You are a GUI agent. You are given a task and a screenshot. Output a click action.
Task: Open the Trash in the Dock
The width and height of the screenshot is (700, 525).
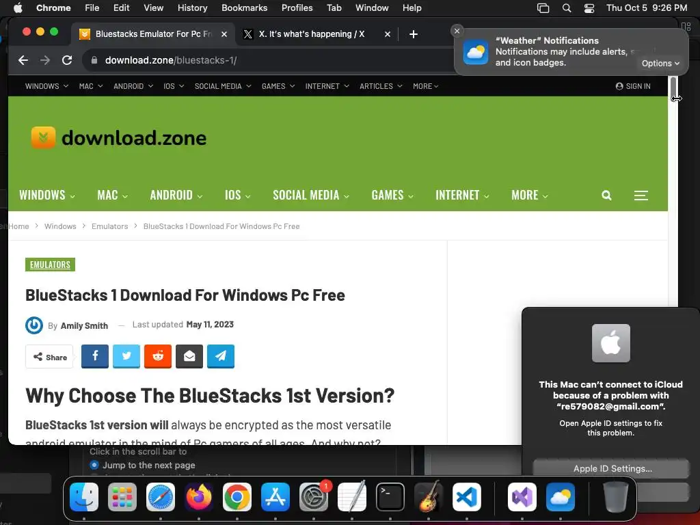616,497
